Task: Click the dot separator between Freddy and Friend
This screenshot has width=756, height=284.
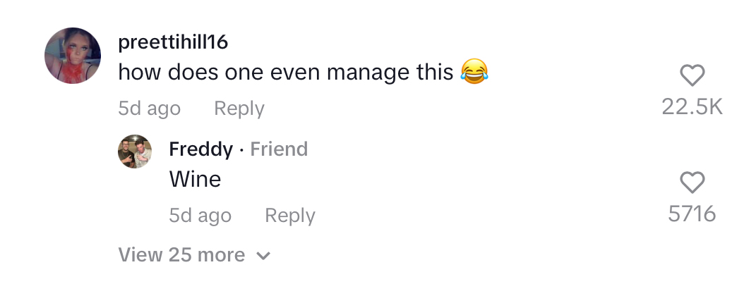Action: pos(241,150)
